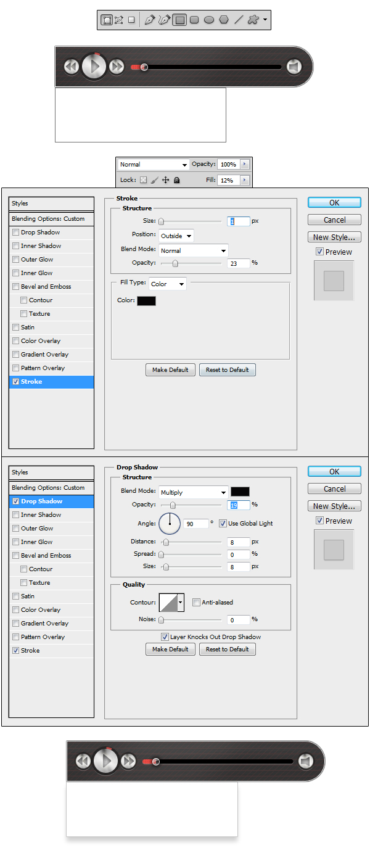Screen dimensions: 370x858
Task: Click OK in the Drop Shadow dialog
Action: pos(334,471)
